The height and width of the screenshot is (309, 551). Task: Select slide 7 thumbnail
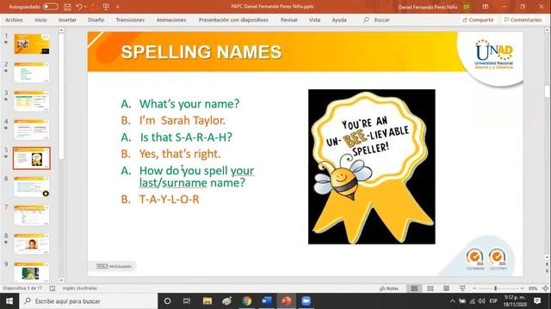click(x=32, y=215)
